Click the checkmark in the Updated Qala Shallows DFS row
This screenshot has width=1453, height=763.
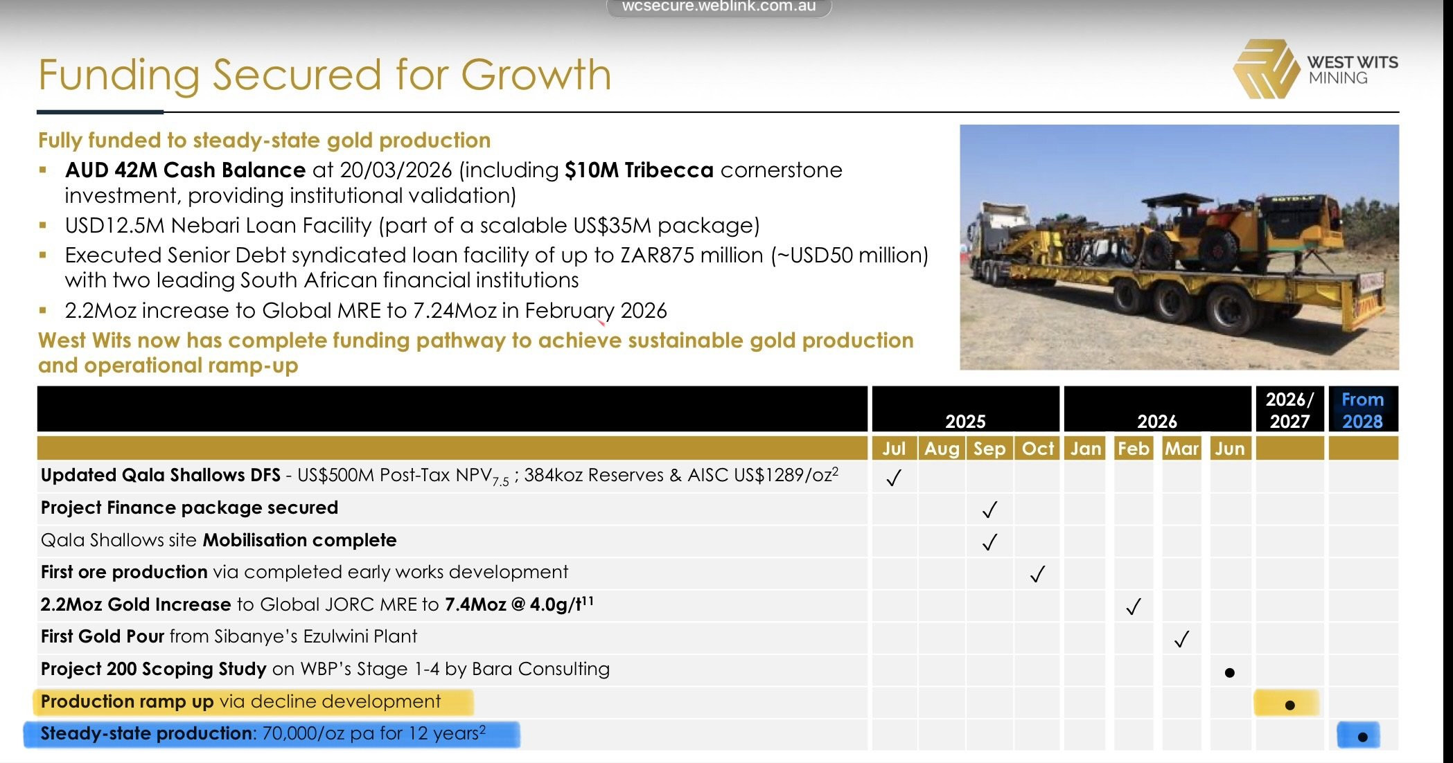click(x=894, y=477)
